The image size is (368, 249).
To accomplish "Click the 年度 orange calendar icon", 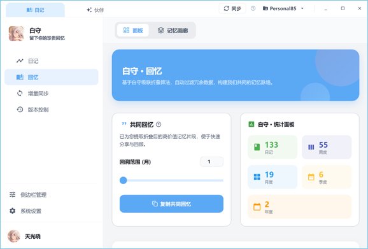I will tap(257, 207).
